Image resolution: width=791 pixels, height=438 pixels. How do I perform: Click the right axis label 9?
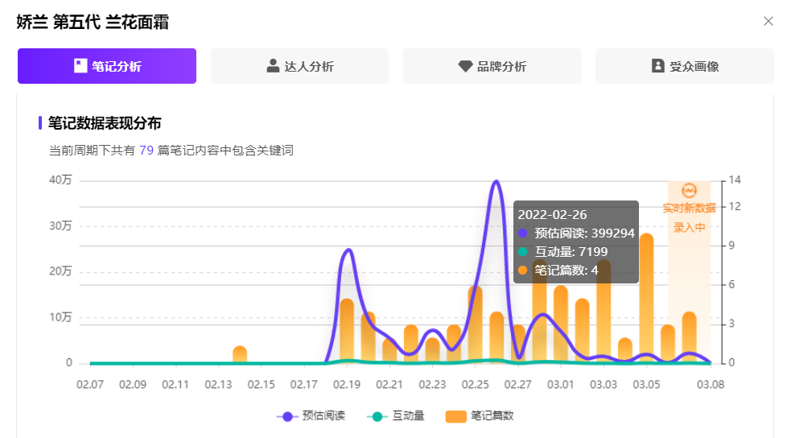pyautogui.click(x=732, y=246)
